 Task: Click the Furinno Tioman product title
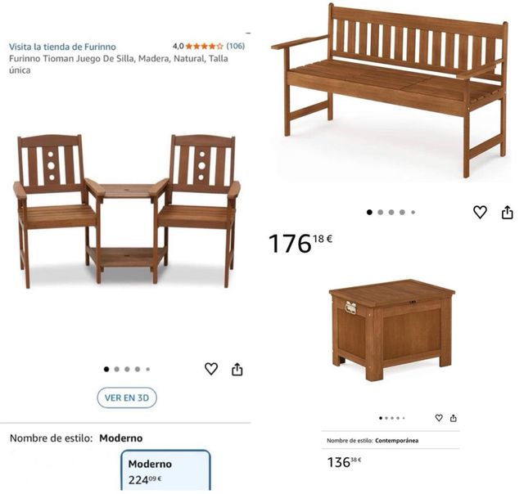(x=118, y=64)
